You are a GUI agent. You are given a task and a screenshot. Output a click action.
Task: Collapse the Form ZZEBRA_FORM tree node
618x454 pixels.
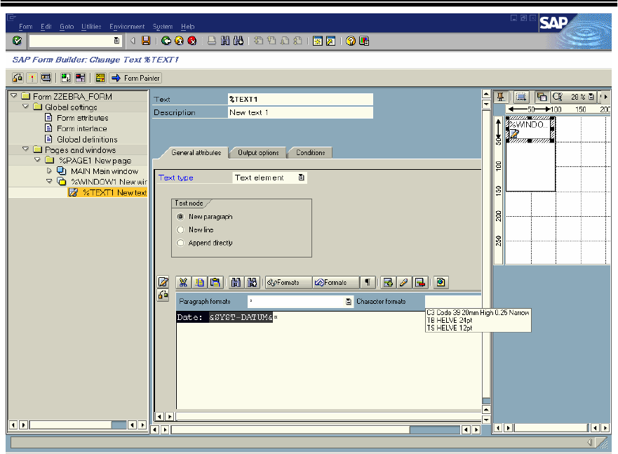pos(14,95)
